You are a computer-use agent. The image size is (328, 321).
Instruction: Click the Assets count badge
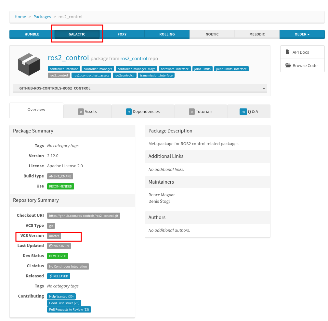pyautogui.click(x=81, y=112)
